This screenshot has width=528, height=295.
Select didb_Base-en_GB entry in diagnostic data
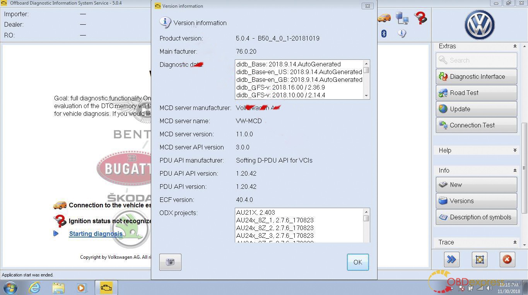(299, 80)
